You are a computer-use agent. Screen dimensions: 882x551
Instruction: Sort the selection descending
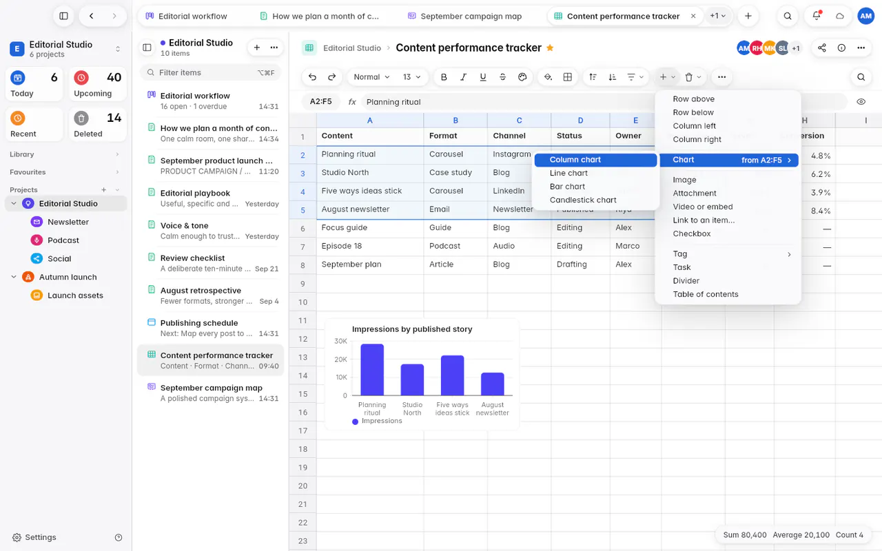pos(612,77)
